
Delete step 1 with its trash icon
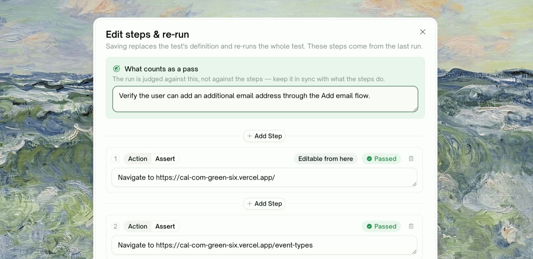pyautogui.click(x=411, y=159)
